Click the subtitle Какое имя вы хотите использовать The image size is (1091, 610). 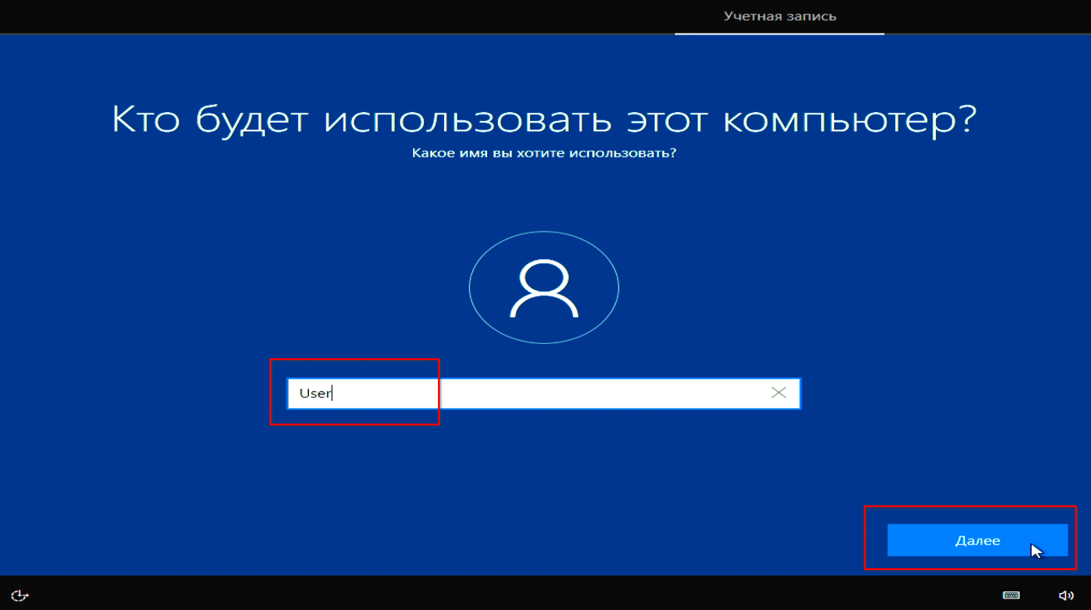[x=543, y=153]
